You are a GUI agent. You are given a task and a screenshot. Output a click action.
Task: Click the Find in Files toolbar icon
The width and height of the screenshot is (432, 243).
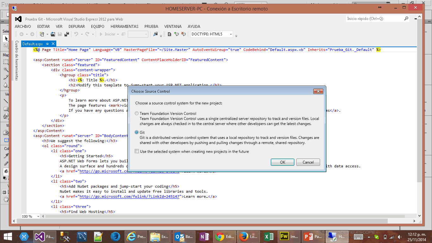pos(156,34)
